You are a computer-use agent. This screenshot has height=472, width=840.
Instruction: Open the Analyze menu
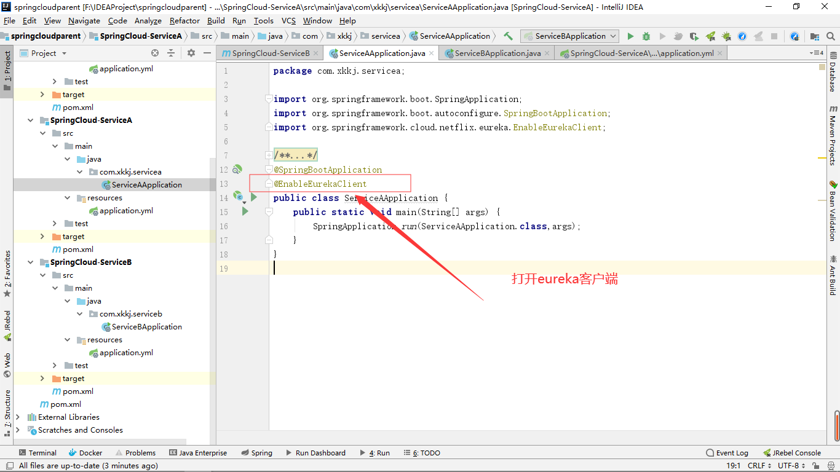coord(148,21)
